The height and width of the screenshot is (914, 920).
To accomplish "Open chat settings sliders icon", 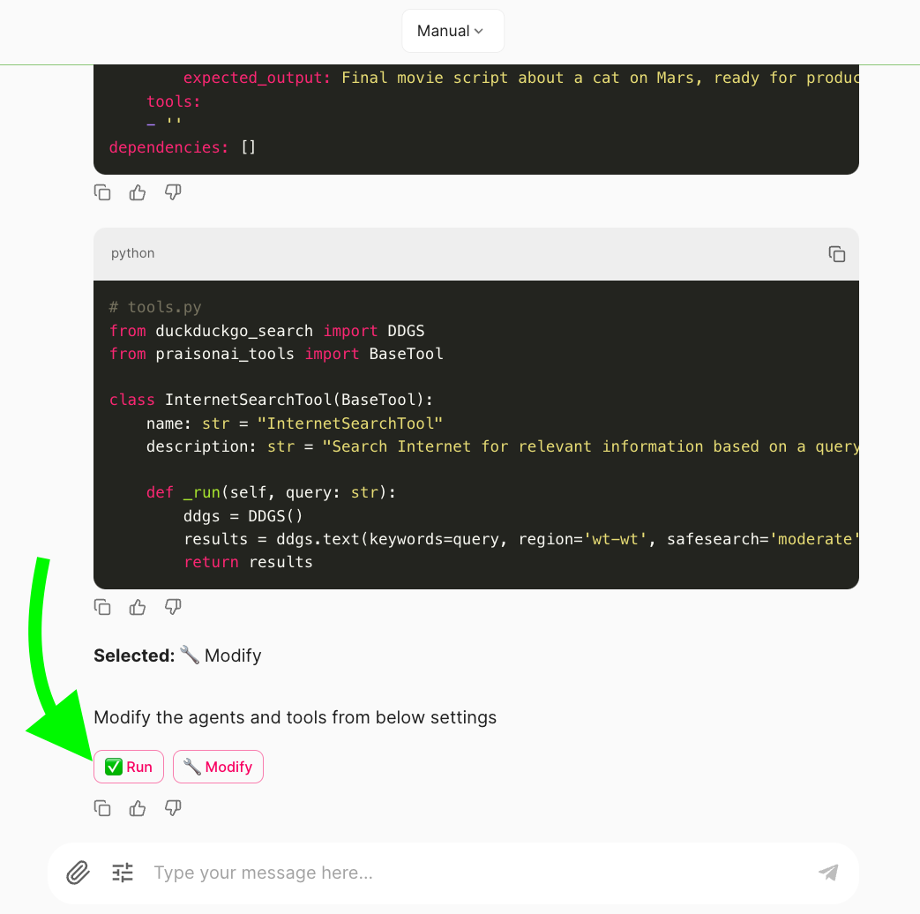I will pyautogui.click(x=123, y=873).
